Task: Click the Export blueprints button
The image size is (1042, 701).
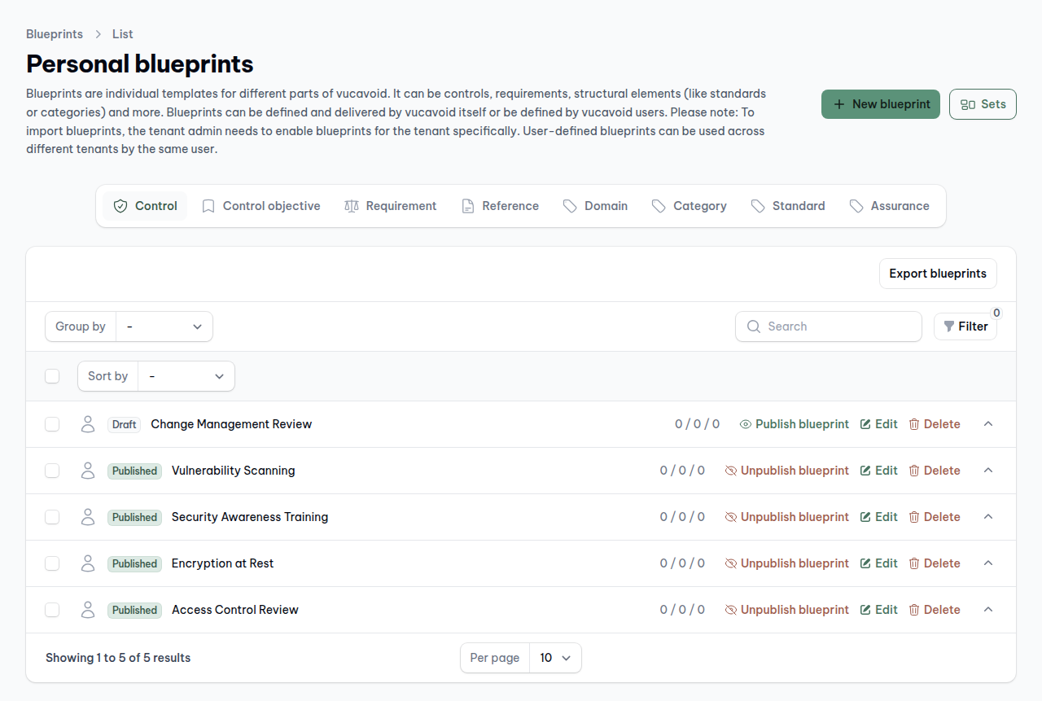Action: tap(938, 274)
